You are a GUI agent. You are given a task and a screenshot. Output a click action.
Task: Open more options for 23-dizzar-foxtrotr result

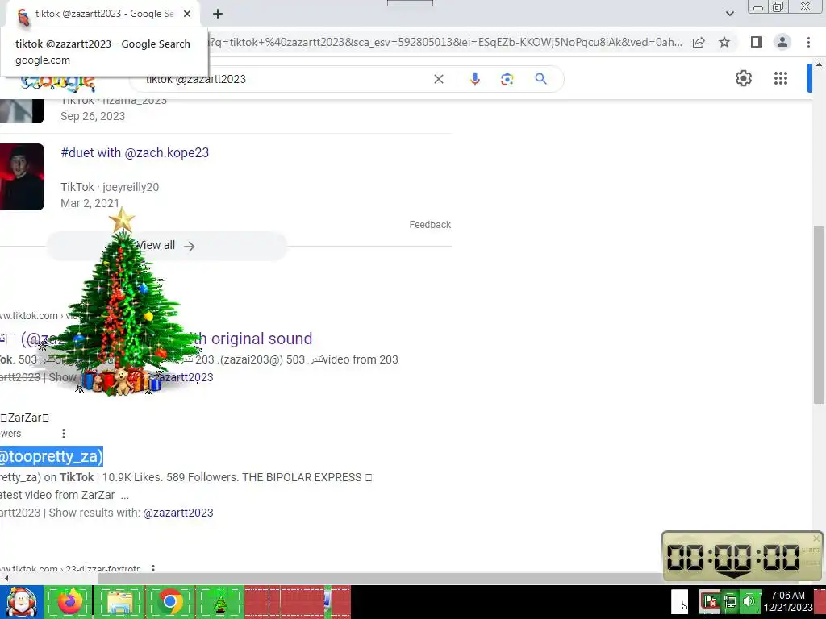153,568
